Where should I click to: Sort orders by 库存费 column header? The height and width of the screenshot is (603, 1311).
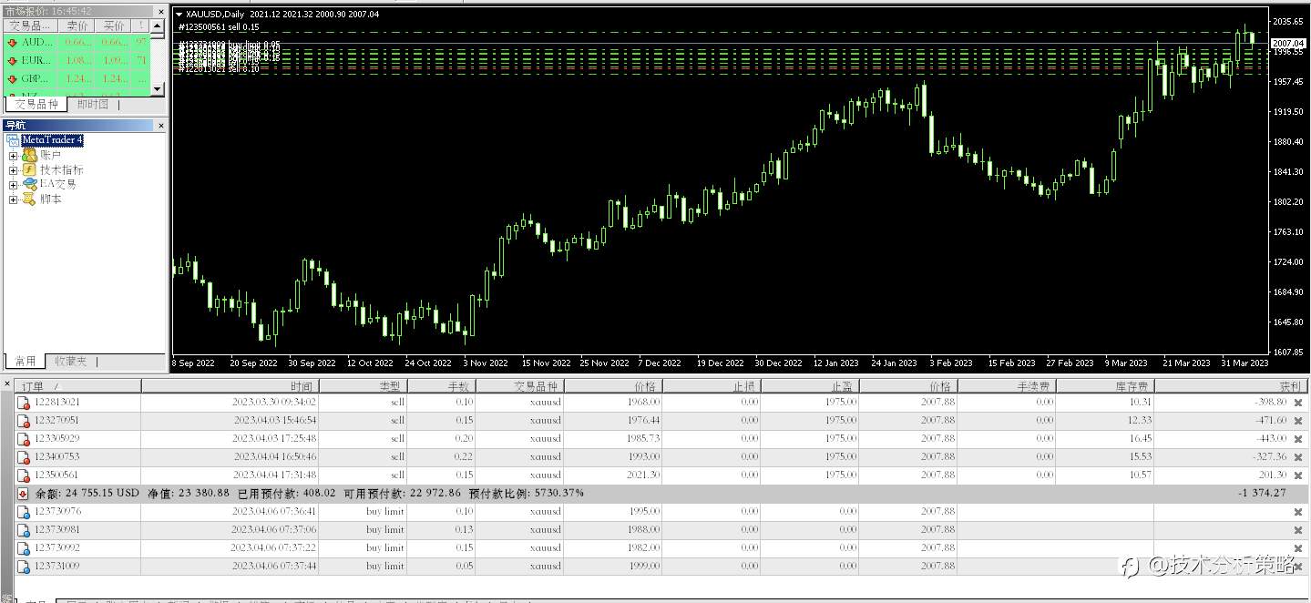[1104, 386]
